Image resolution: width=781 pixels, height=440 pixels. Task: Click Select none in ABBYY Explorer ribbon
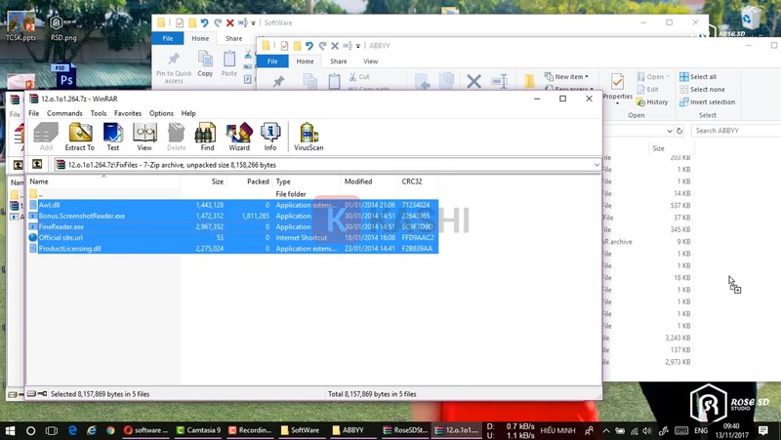tap(702, 90)
